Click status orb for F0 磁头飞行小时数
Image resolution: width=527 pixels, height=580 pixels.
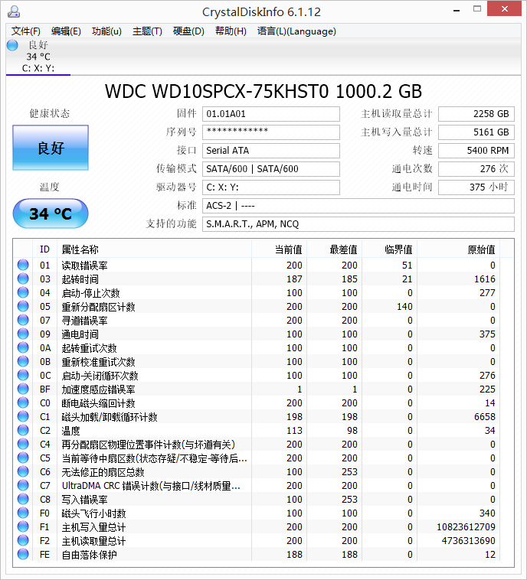23,513
